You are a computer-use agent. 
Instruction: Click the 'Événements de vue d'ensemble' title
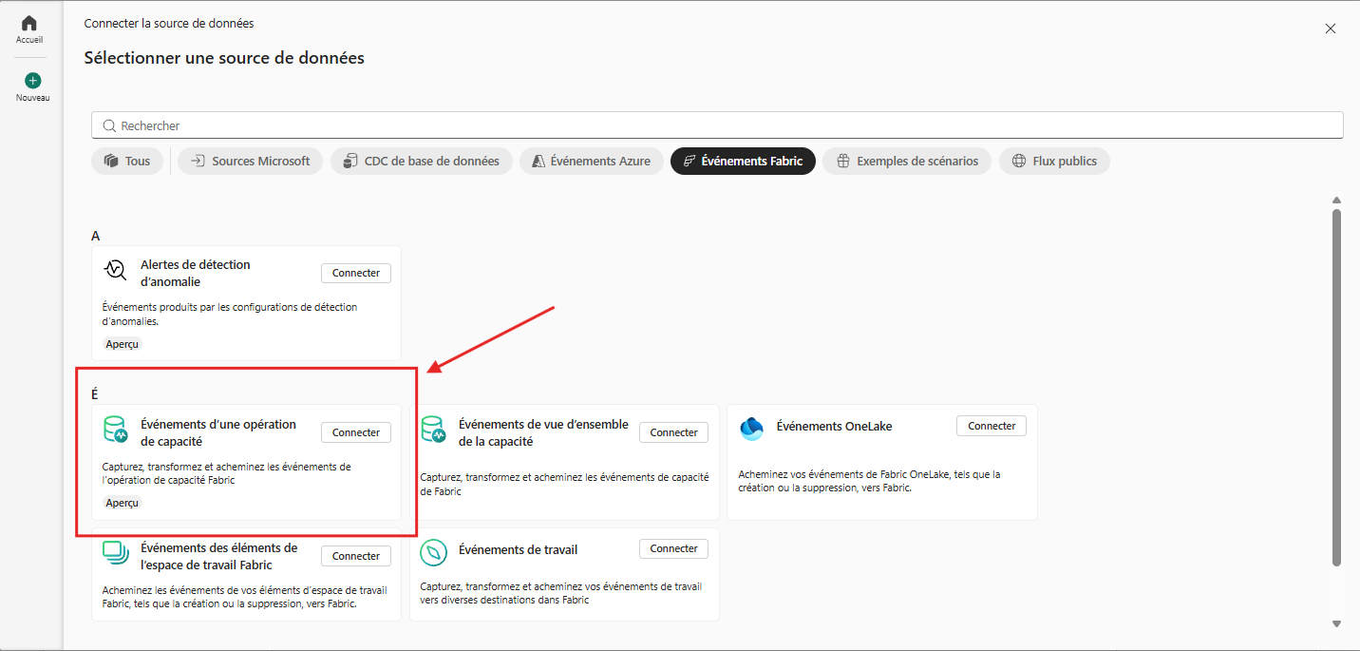pos(543,432)
